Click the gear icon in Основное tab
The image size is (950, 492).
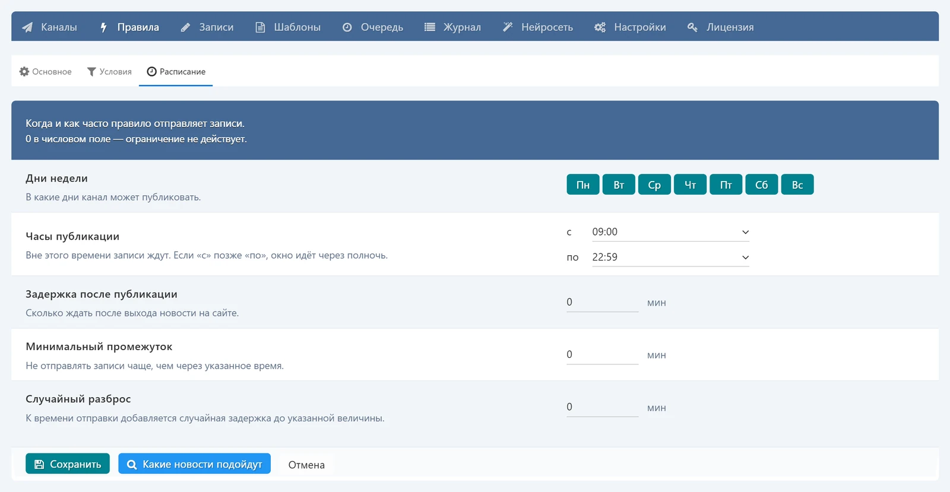click(x=24, y=71)
